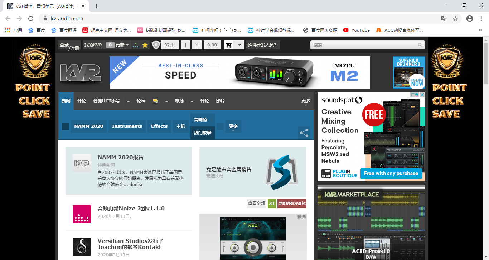Click the 查看全部 button
Image resolution: width=489 pixels, height=260 pixels.
tap(257, 204)
